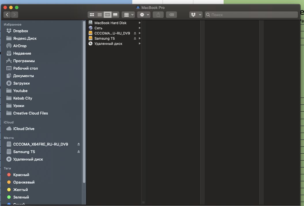Image resolution: width=304 pixels, height=206 pixels.
Task: Eject Samsung T5 in column list
Action: coord(135,39)
